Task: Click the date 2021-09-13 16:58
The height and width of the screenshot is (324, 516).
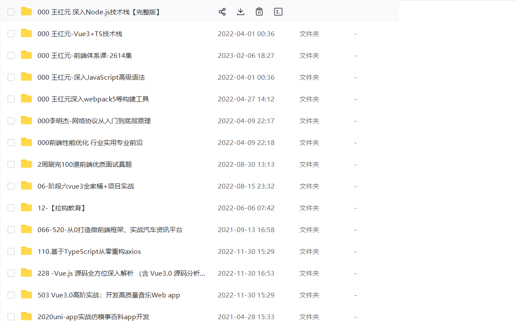Action: [246, 230]
